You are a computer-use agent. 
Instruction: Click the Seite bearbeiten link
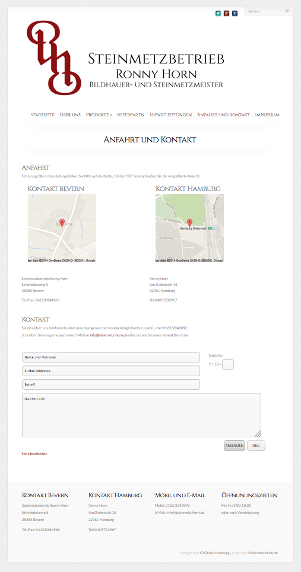pyautogui.click(x=34, y=454)
